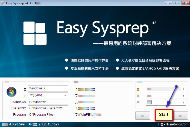The height and width of the screenshot is (127, 190).
Task: Open the 32 (x86) architecture dropdown
Action: click(48, 95)
